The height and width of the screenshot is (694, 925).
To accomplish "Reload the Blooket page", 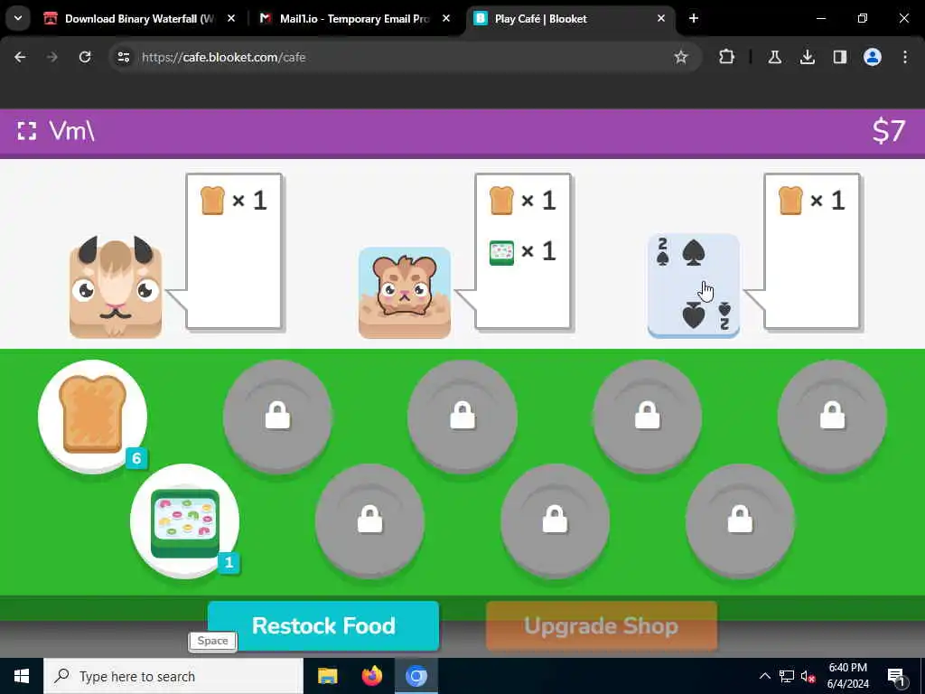I will click(86, 57).
